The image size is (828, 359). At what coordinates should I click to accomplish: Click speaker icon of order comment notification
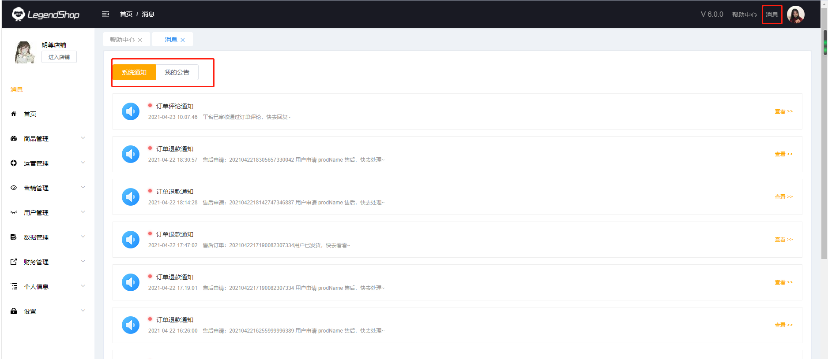pyautogui.click(x=131, y=111)
